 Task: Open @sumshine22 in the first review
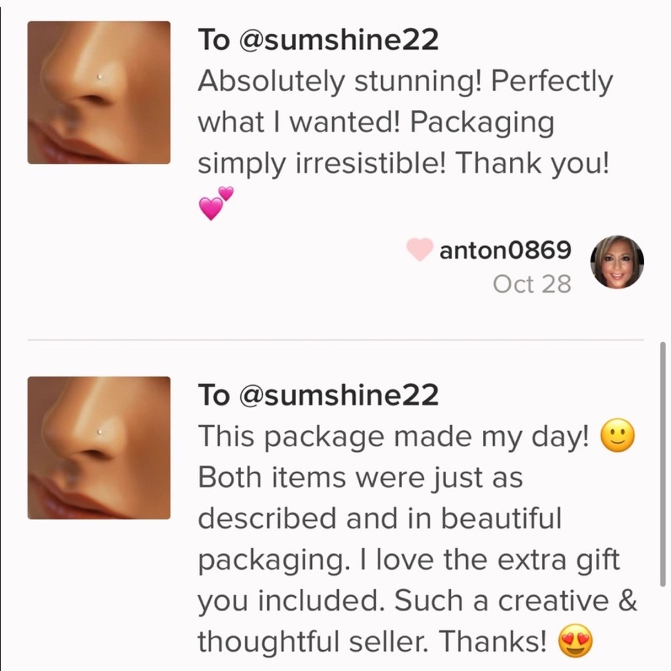pos(338,40)
